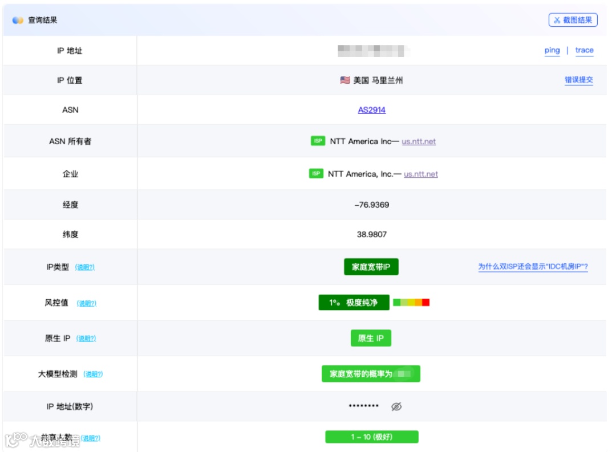Screen dimensions: 616x452
Task: Click the ASN 所有者 row label
Action: (x=70, y=141)
